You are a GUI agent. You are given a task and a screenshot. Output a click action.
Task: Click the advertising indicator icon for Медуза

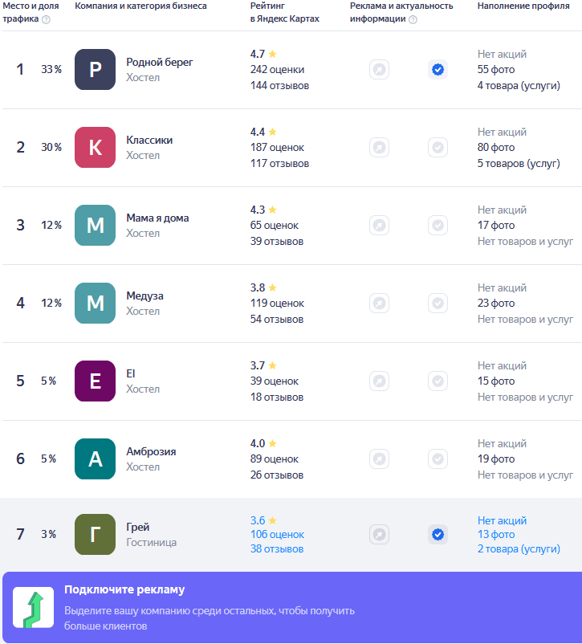tap(379, 303)
